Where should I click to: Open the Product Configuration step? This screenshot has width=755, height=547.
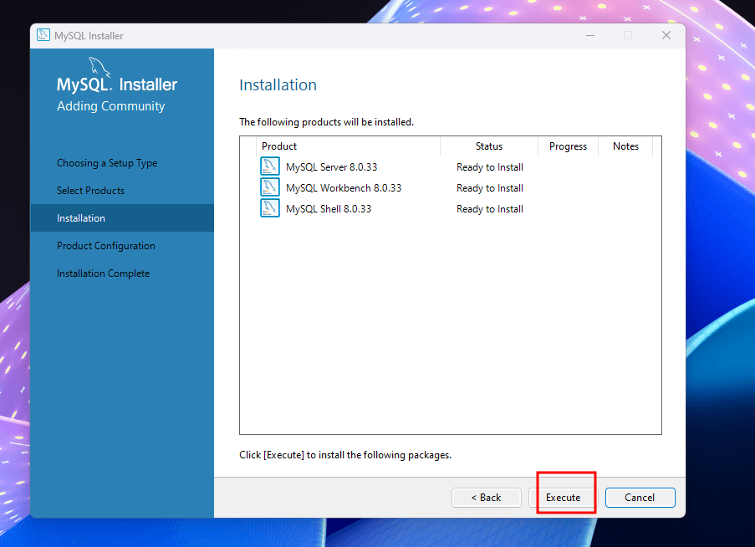(106, 246)
